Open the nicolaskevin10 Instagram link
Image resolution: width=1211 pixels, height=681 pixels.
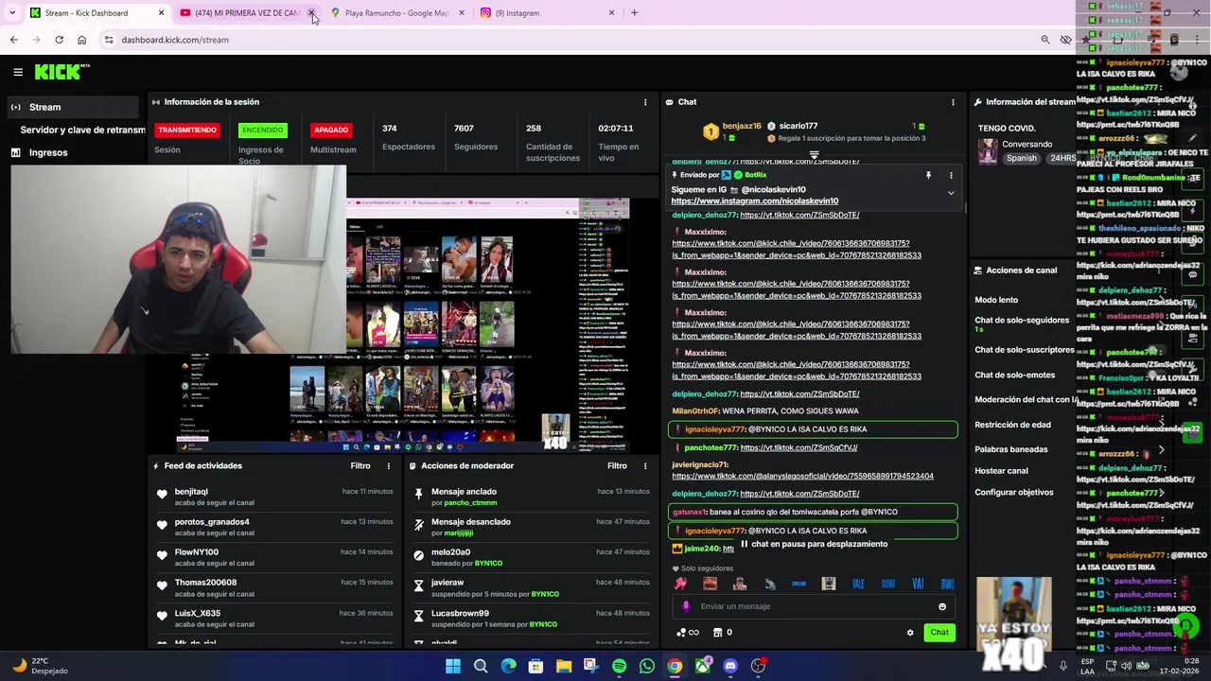pyautogui.click(x=754, y=201)
